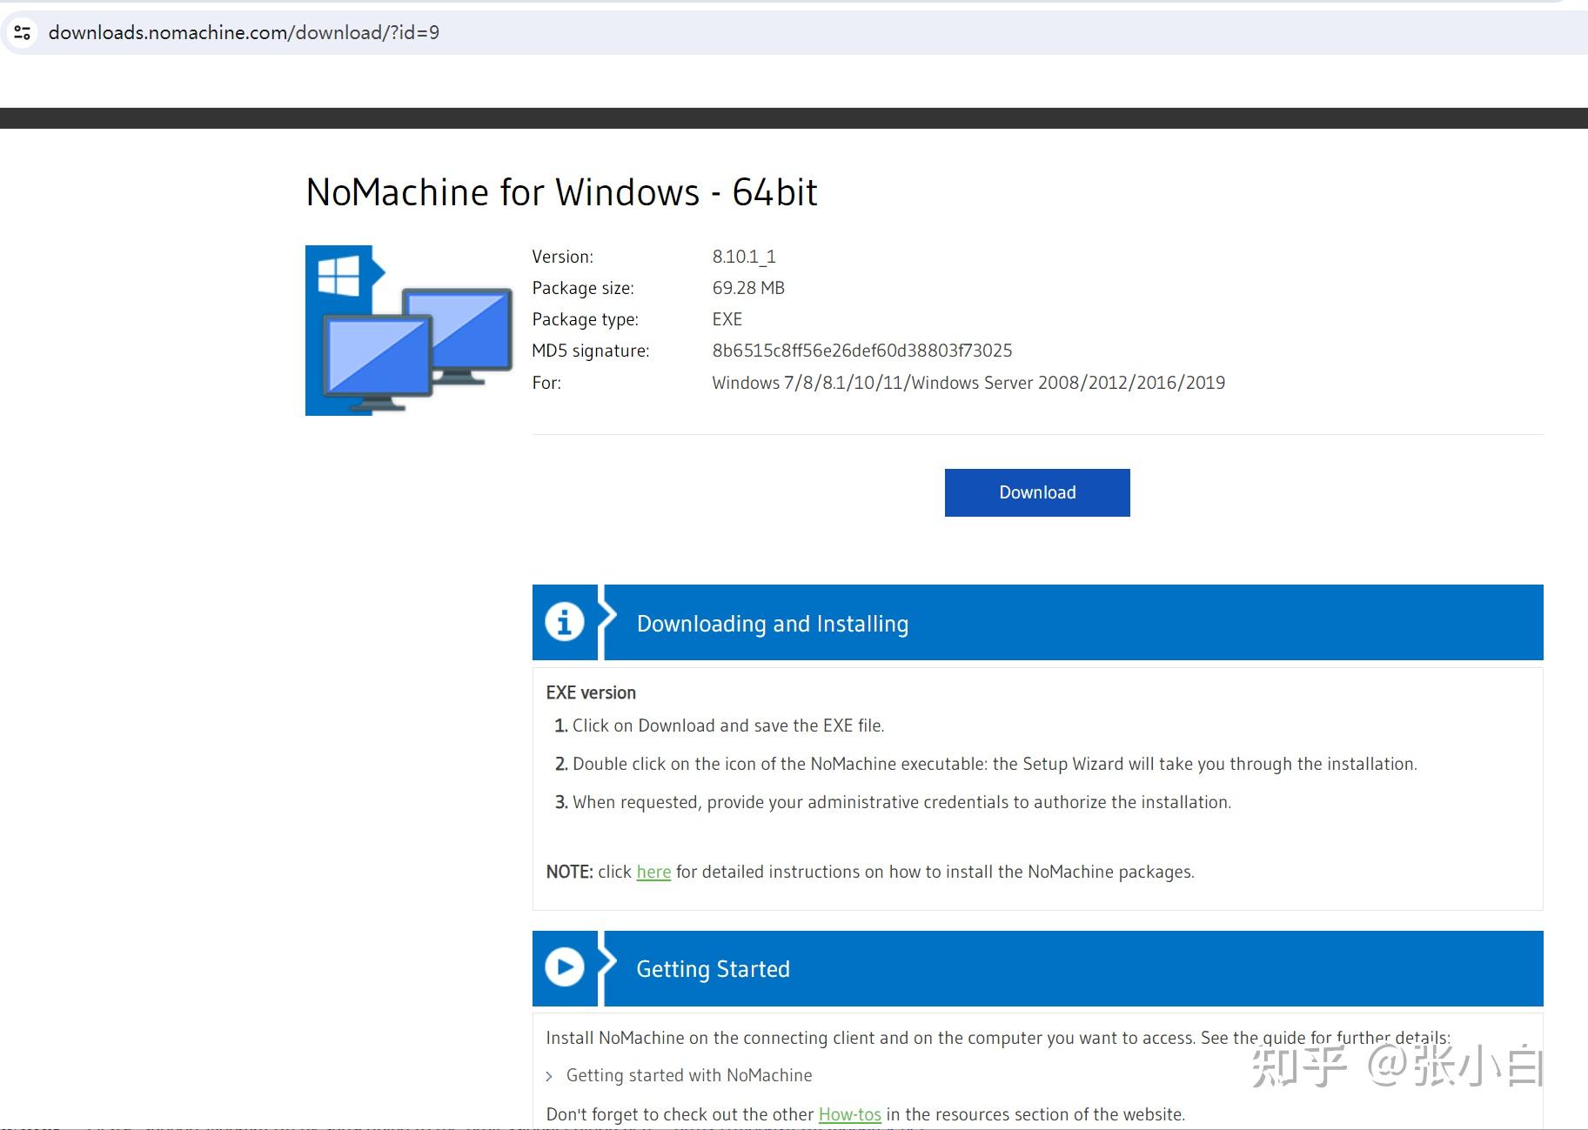Click the 'NOTE:' label text
Screen dimensions: 1588x1130
tap(569, 872)
